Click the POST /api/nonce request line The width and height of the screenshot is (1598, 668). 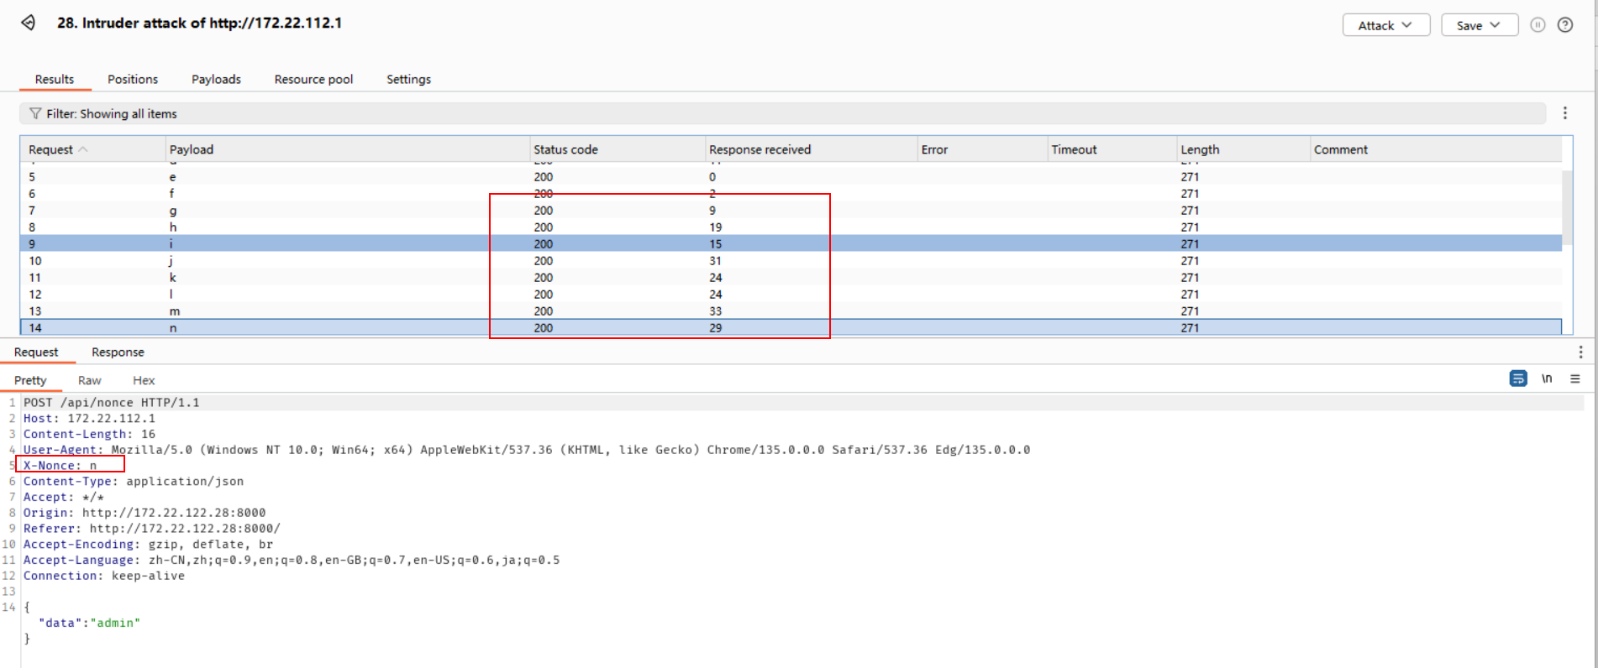point(111,403)
